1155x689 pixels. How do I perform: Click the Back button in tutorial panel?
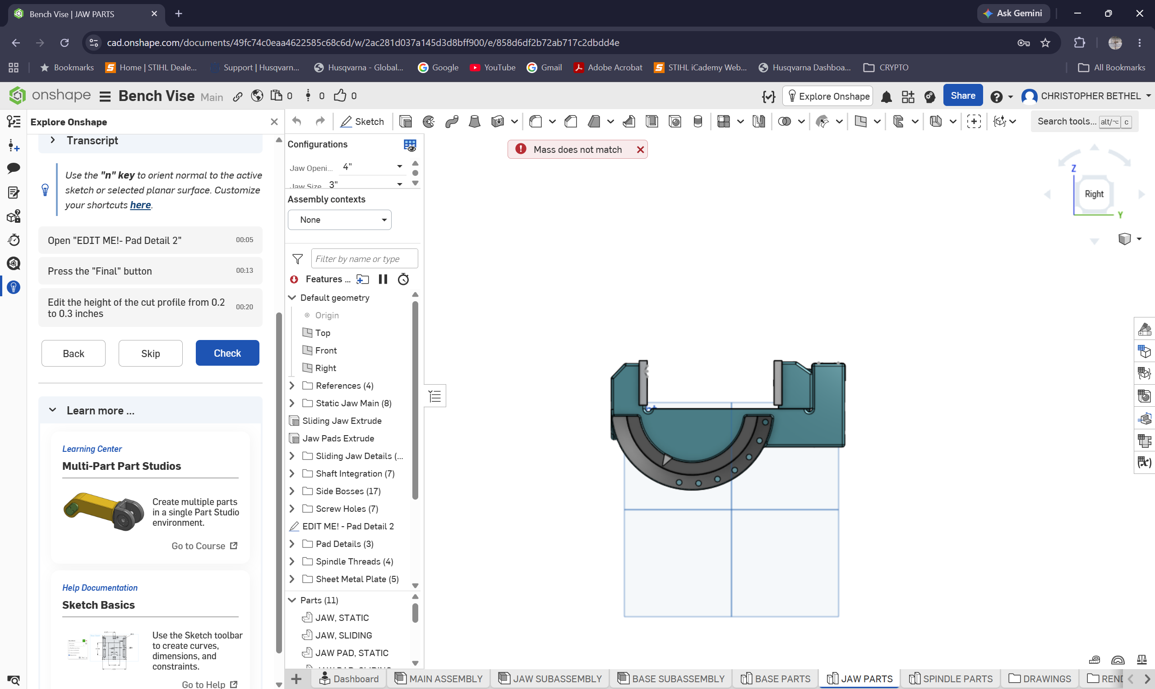tap(74, 354)
